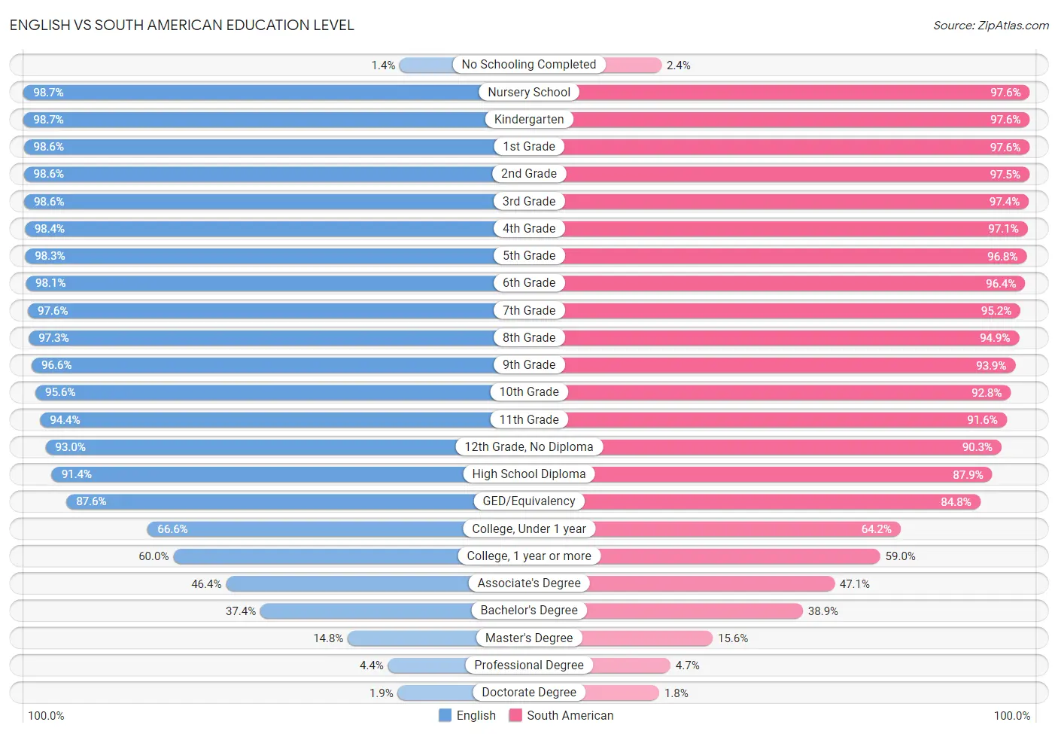
Task: Click the South American pink legend swatch
Action: tap(515, 715)
